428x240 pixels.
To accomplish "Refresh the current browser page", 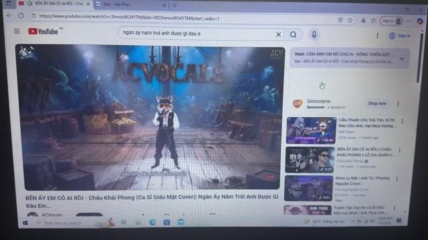I will [x=21, y=16].
